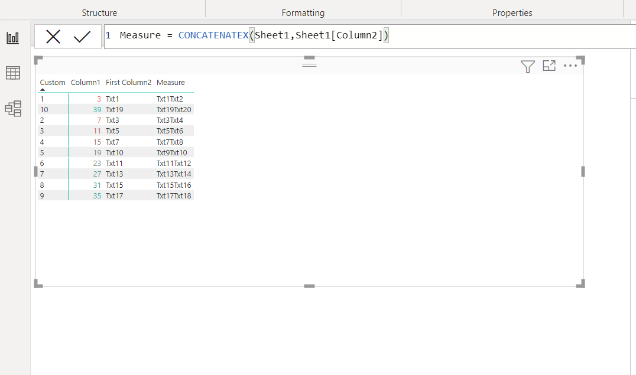Click the Column1 value 11

[x=97, y=131]
